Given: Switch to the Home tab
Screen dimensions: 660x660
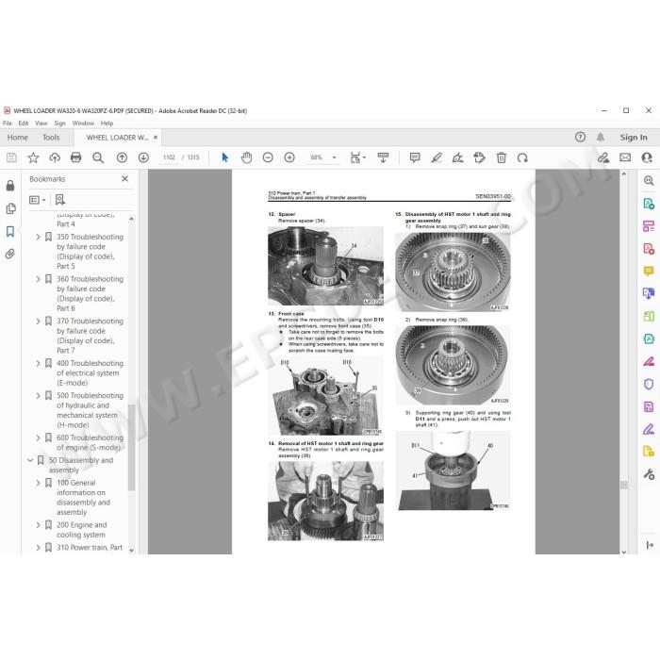Looking at the screenshot, I should coord(17,138).
